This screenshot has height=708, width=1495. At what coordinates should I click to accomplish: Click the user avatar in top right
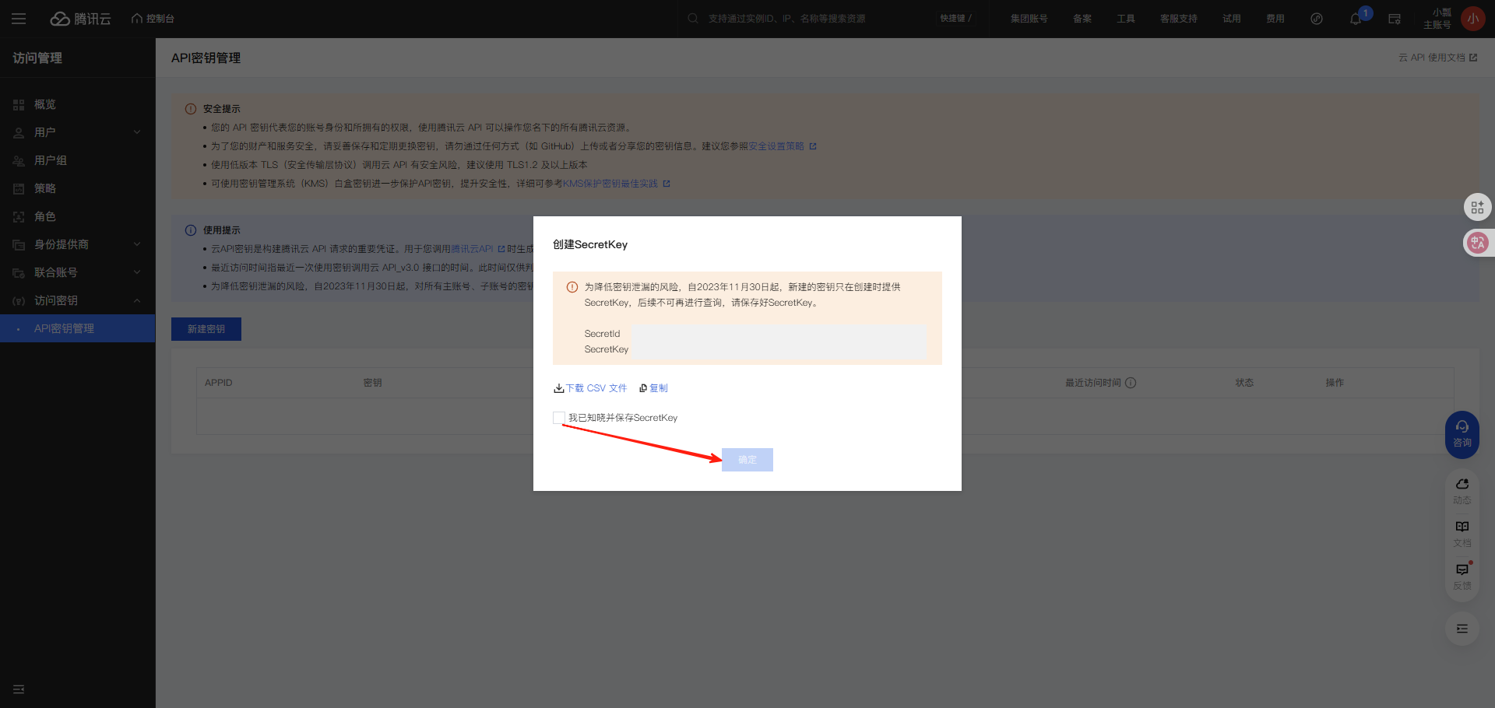tap(1472, 19)
